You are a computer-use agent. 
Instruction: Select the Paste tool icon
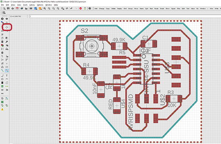tap(7, 38)
